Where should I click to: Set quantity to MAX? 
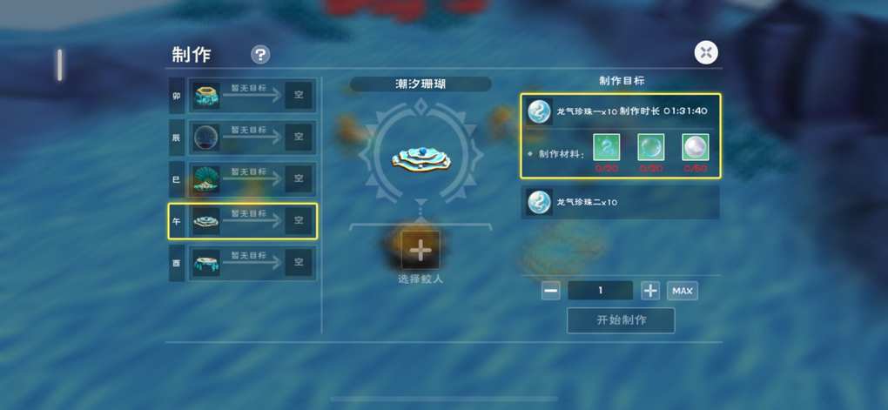pos(683,291)
